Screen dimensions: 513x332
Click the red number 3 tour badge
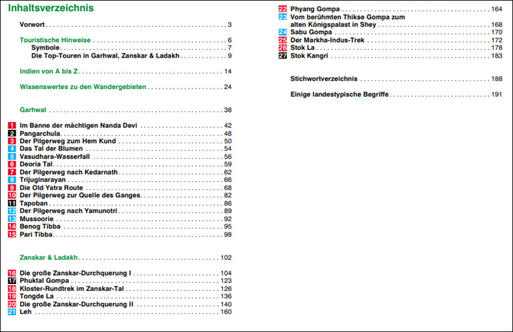12,141
